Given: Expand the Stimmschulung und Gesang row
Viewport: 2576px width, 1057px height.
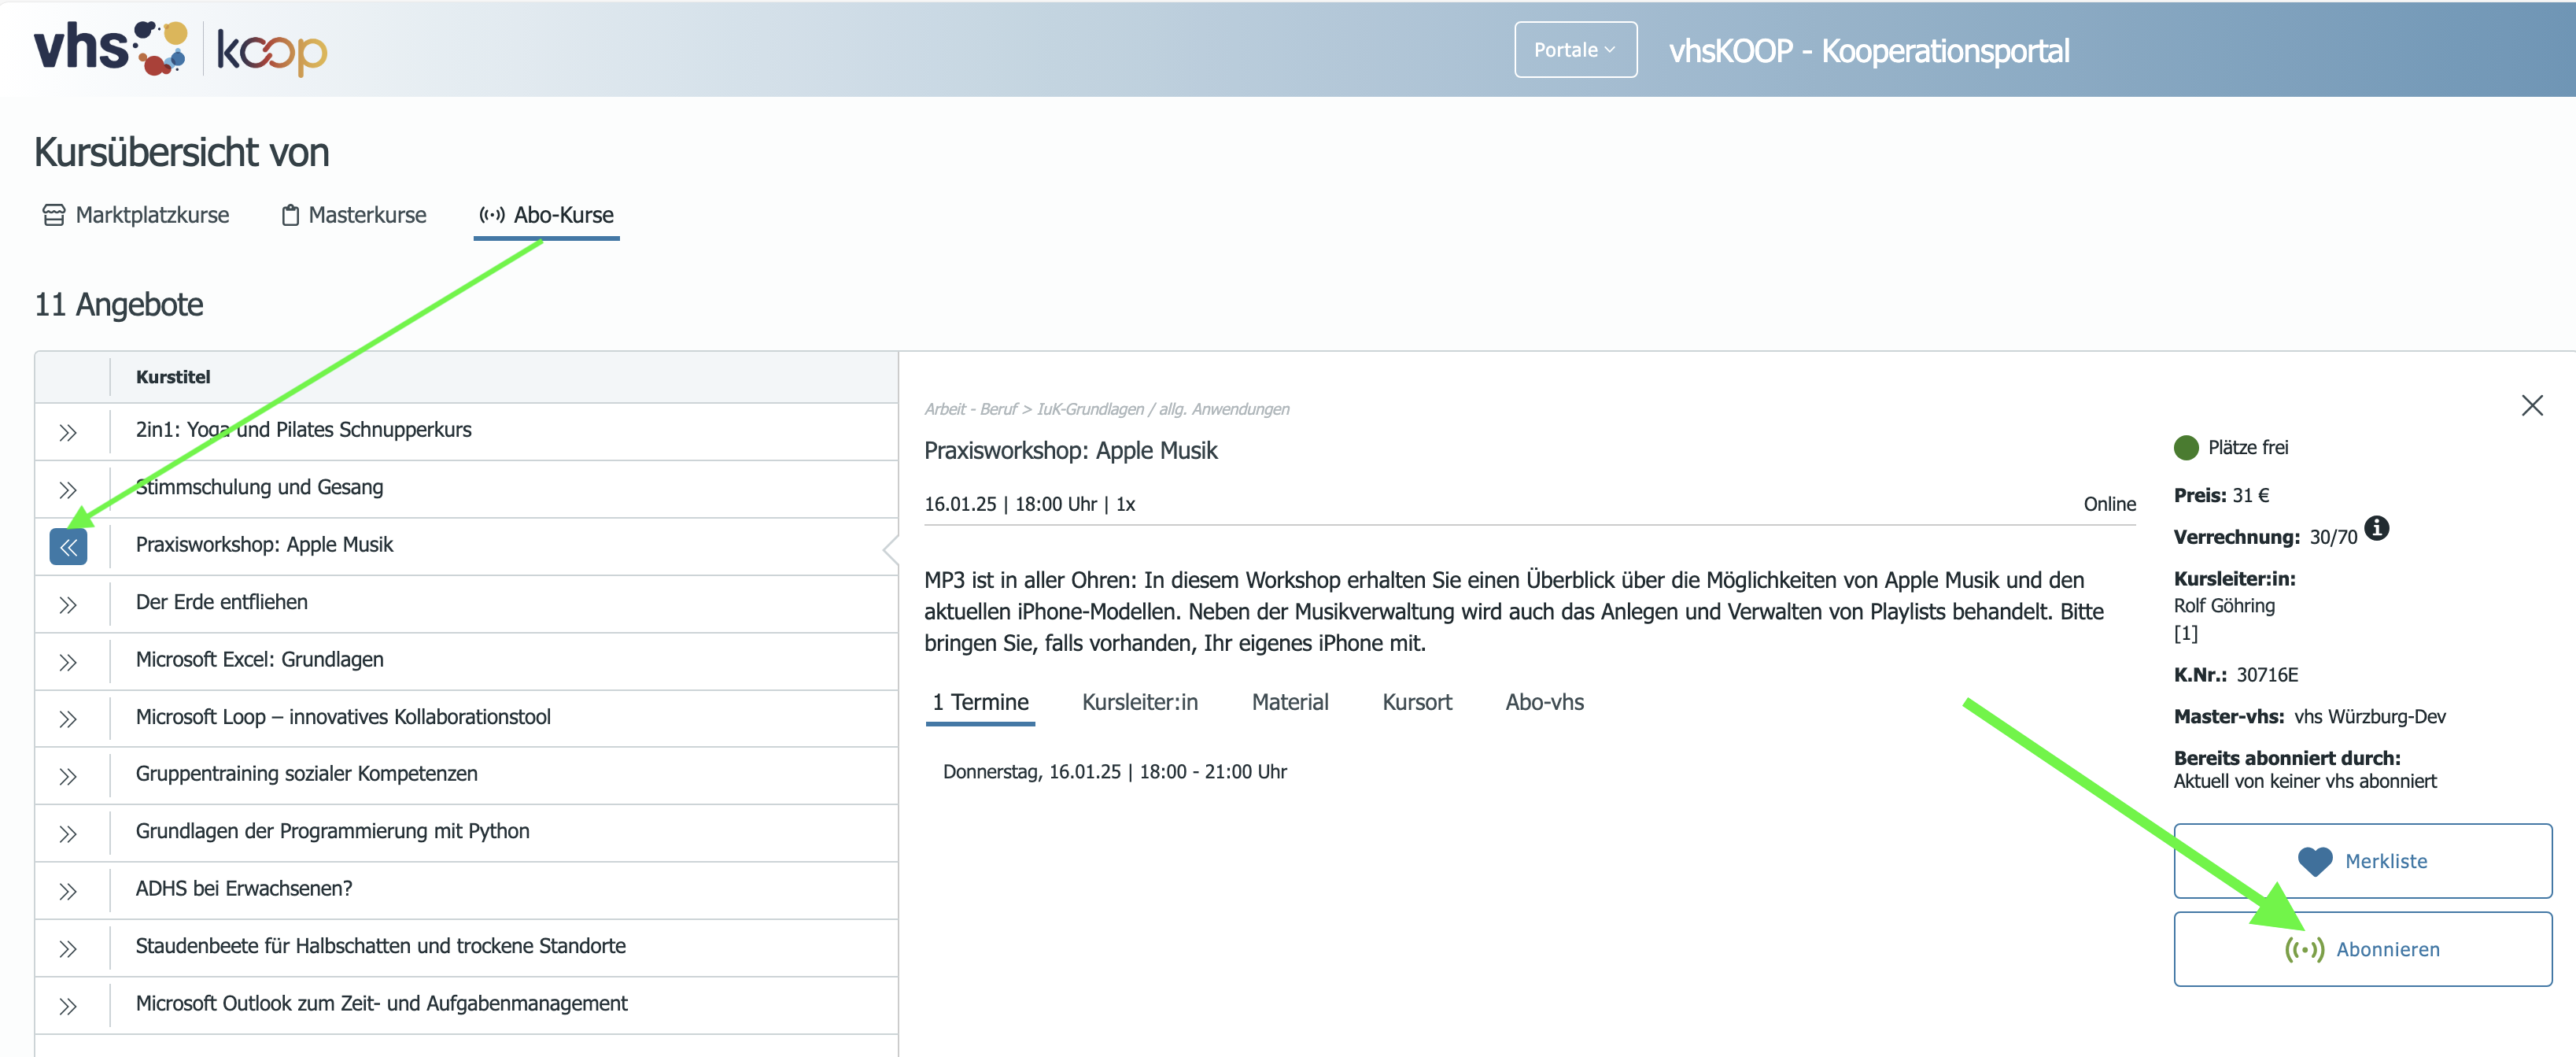Looking at the screenshot, I should click(68, 489).
